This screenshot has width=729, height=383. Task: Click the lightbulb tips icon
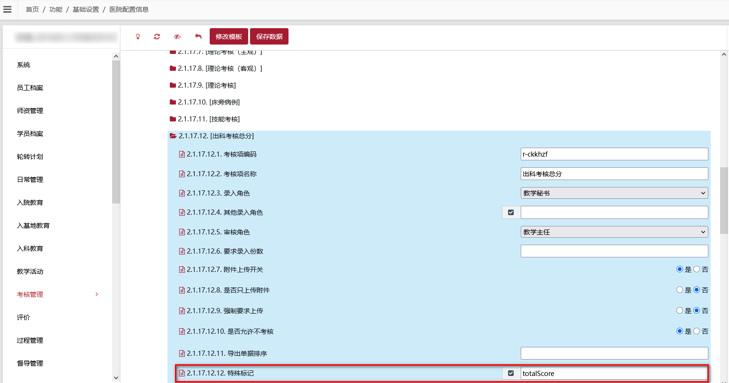[138, 37]
